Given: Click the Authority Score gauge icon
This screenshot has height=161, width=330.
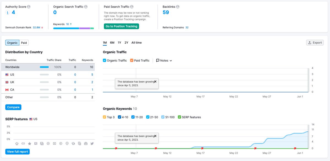Looking at the screenshot, I should pos(8,12).
